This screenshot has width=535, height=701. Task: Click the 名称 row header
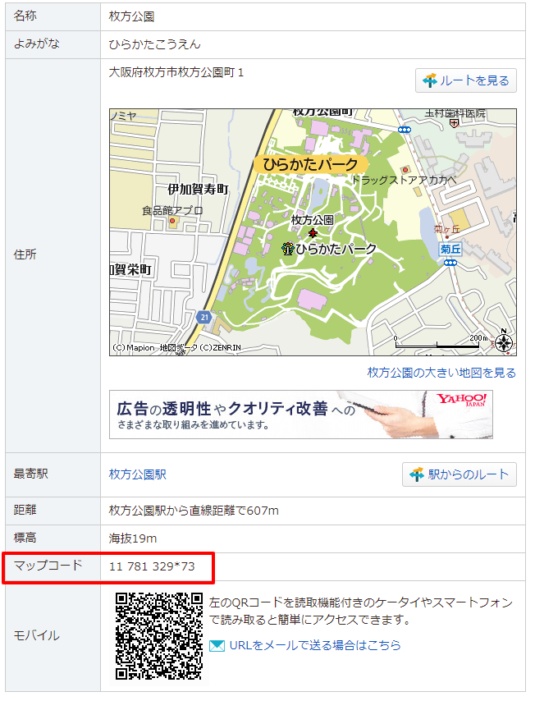pos(53,16)
